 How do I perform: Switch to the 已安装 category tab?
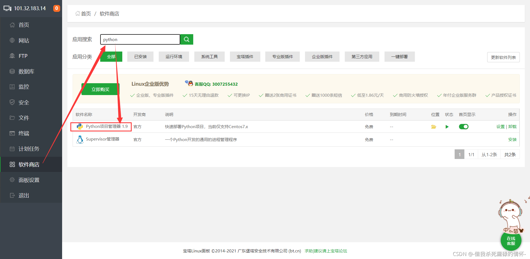140,56
